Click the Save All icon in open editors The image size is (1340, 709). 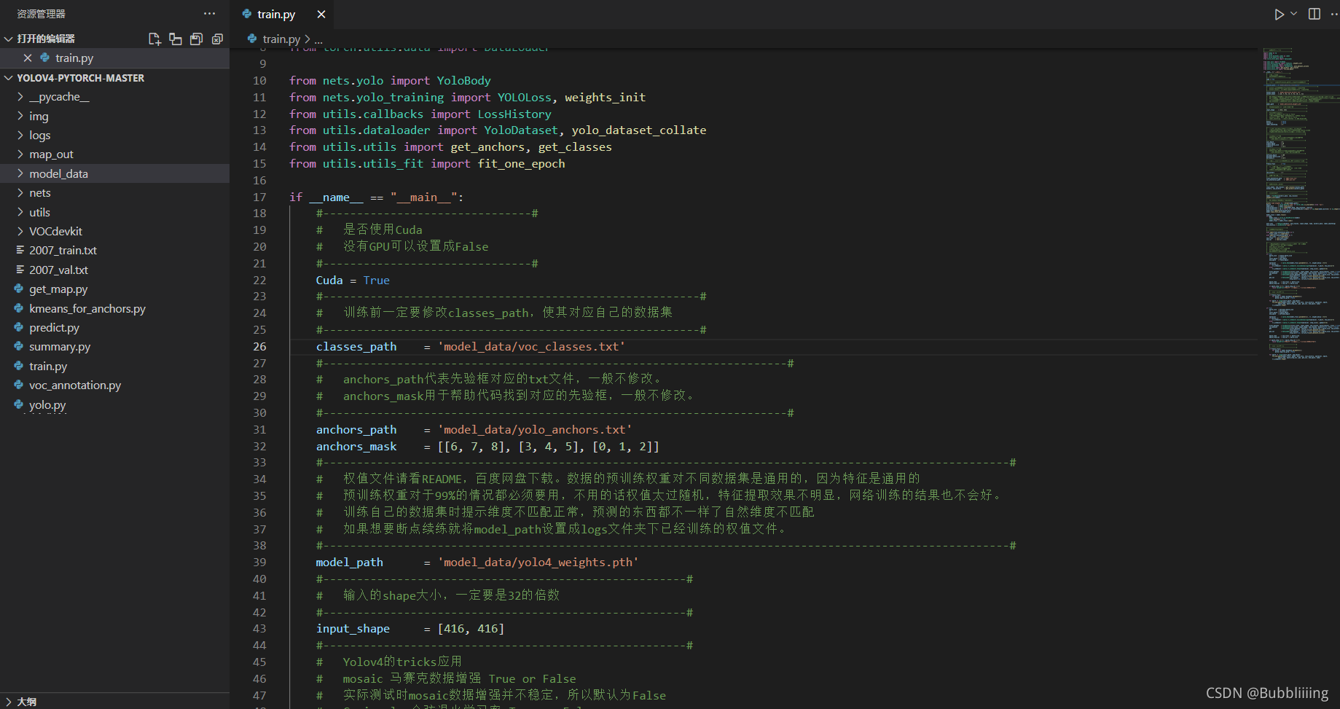196,39
